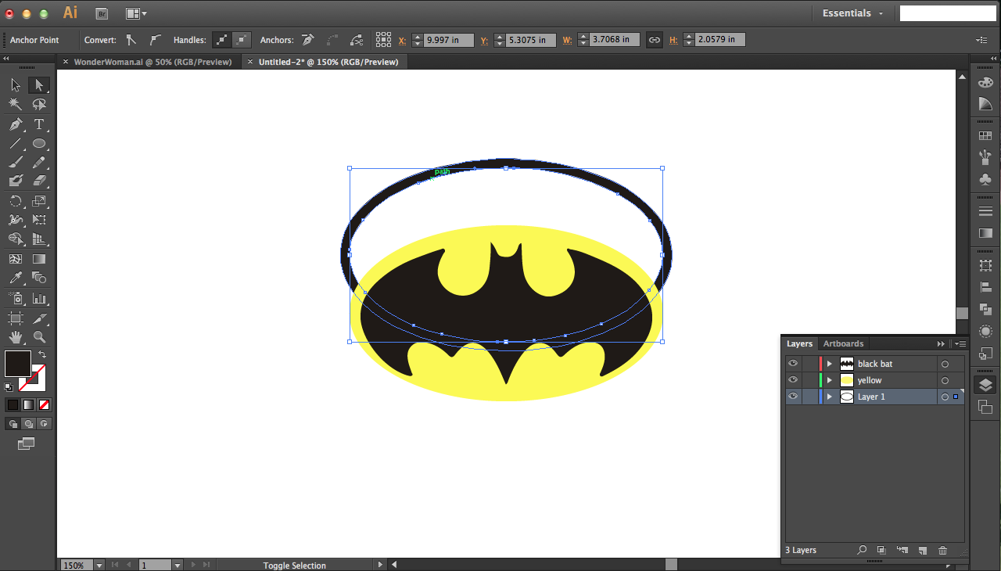
Task: Select the Eyedropper tool
Action: coord(16,278)
